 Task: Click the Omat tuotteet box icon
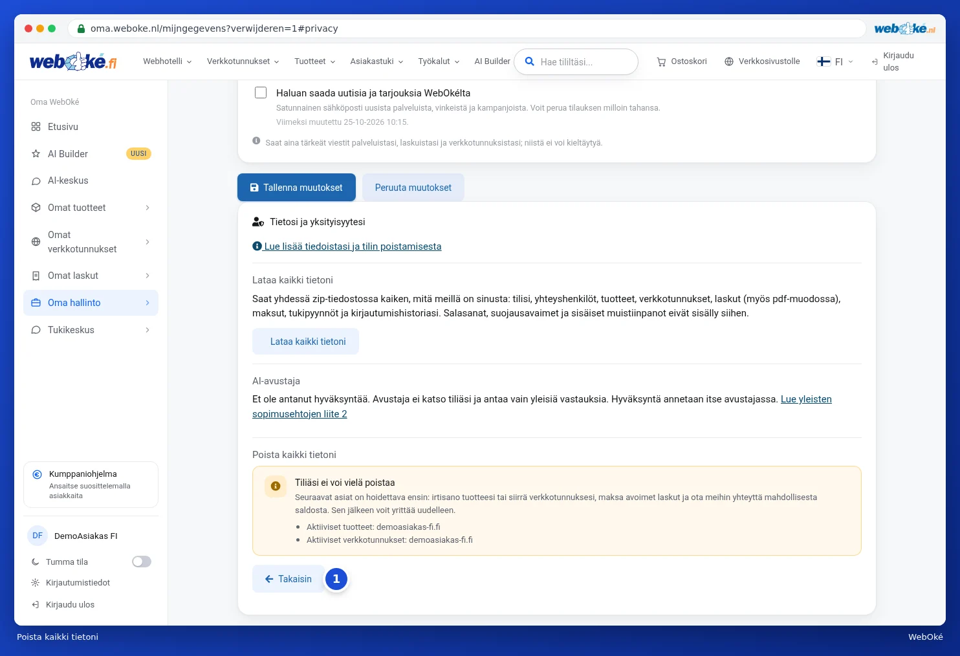tap(36, 208)
